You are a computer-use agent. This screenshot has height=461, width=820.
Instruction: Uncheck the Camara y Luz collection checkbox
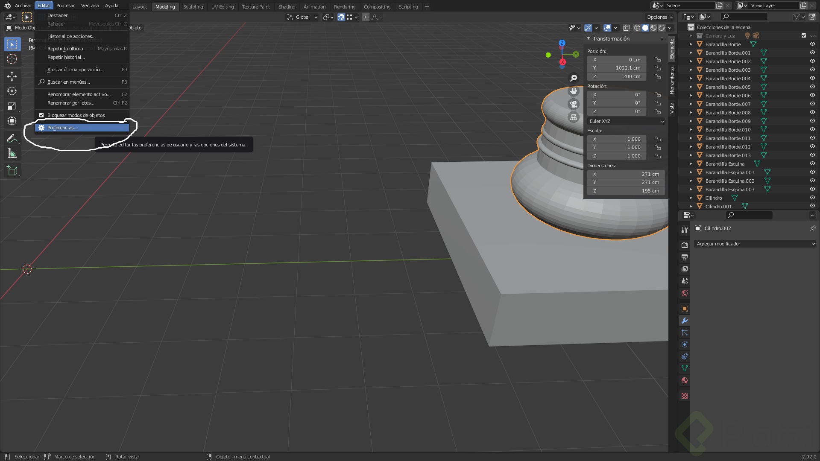(803, 35)
